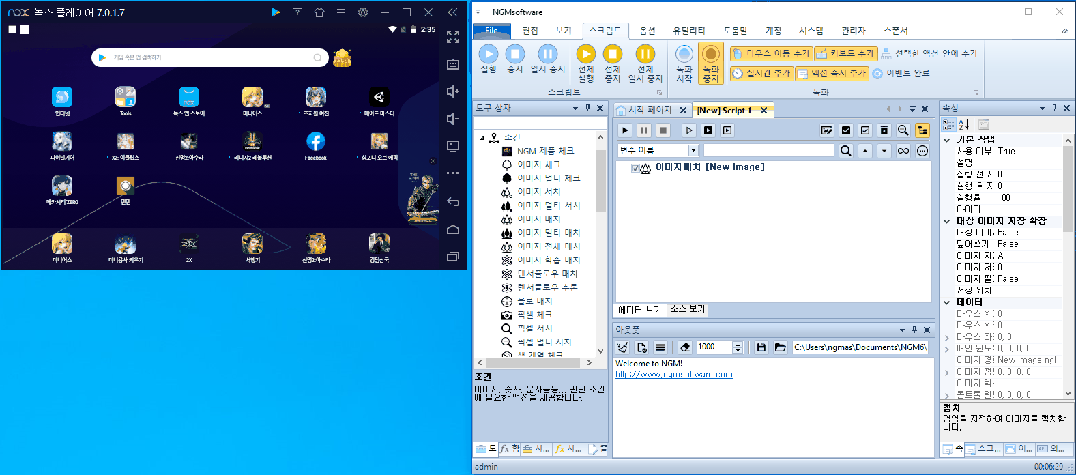
Task: Click Nox volume down icon
Action: pyautogui.click(x=453, y=119)
